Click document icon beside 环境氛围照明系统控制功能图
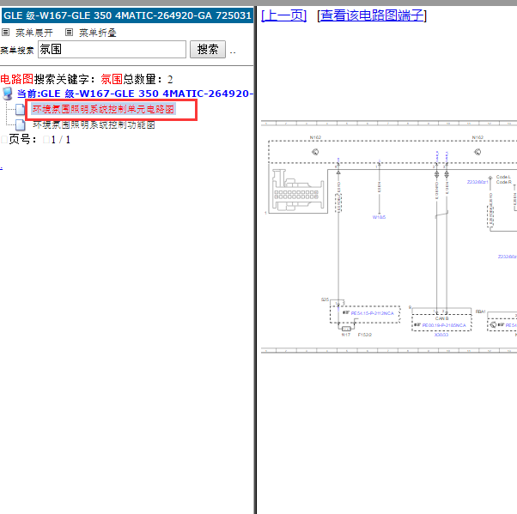The height and width of the screenshot is (514, 517). pos(20,125)
